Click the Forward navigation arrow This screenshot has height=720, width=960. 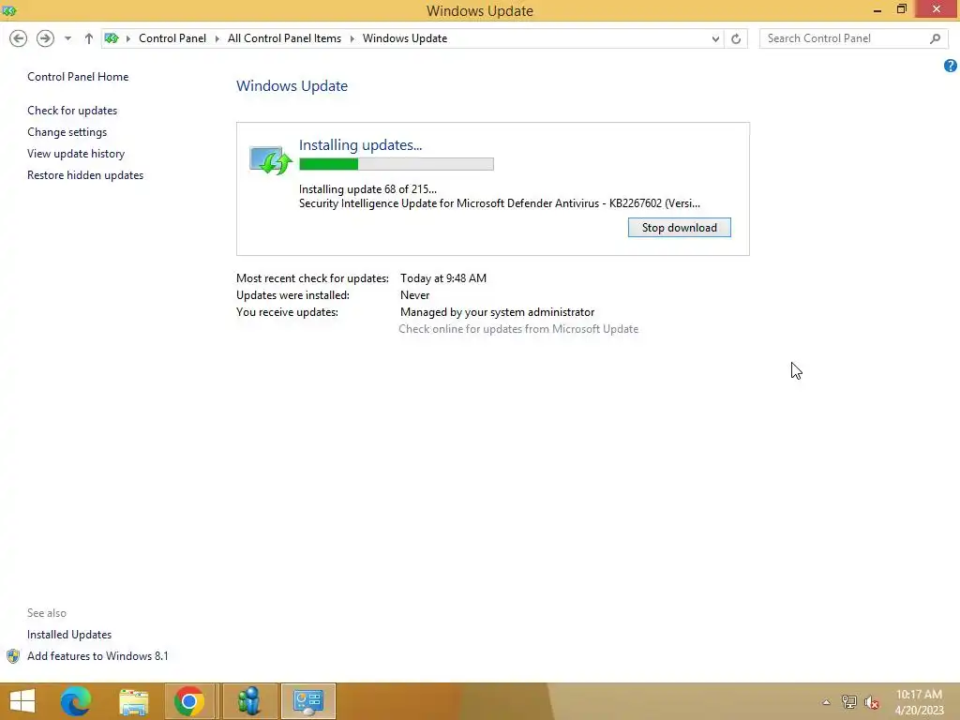point(45,38)
